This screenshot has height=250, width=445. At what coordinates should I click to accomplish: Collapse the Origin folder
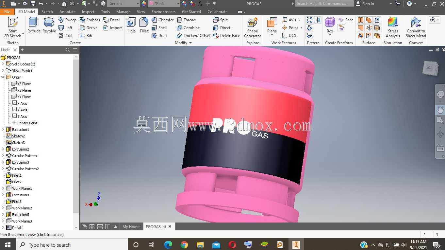tap(3, 77)
